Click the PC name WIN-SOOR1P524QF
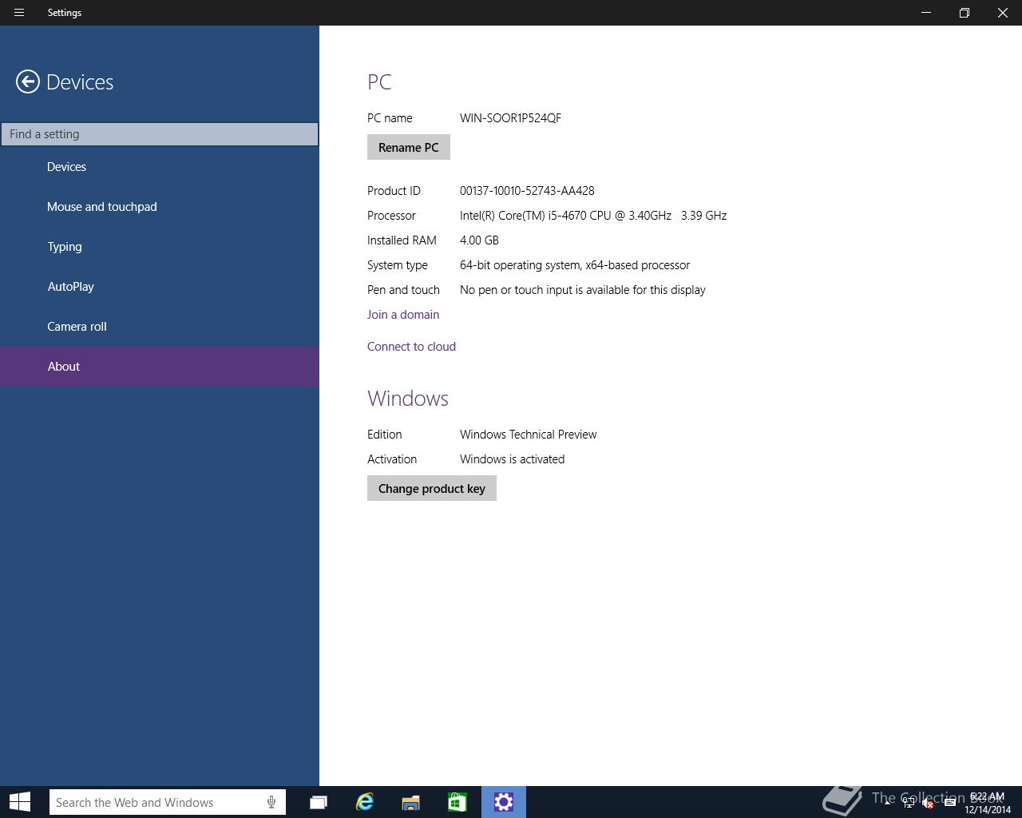Image resolution: width=1022 pixels, height=818 pixels. 510,118
